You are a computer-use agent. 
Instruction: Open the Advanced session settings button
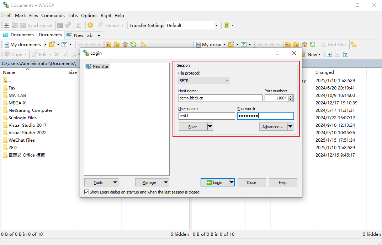click(273, 127)
